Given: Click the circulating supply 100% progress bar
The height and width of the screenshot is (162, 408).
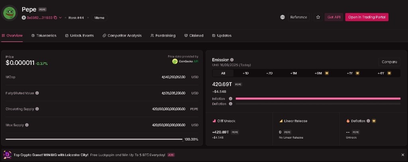Looking at the screenshot, I should pos(94,139).
